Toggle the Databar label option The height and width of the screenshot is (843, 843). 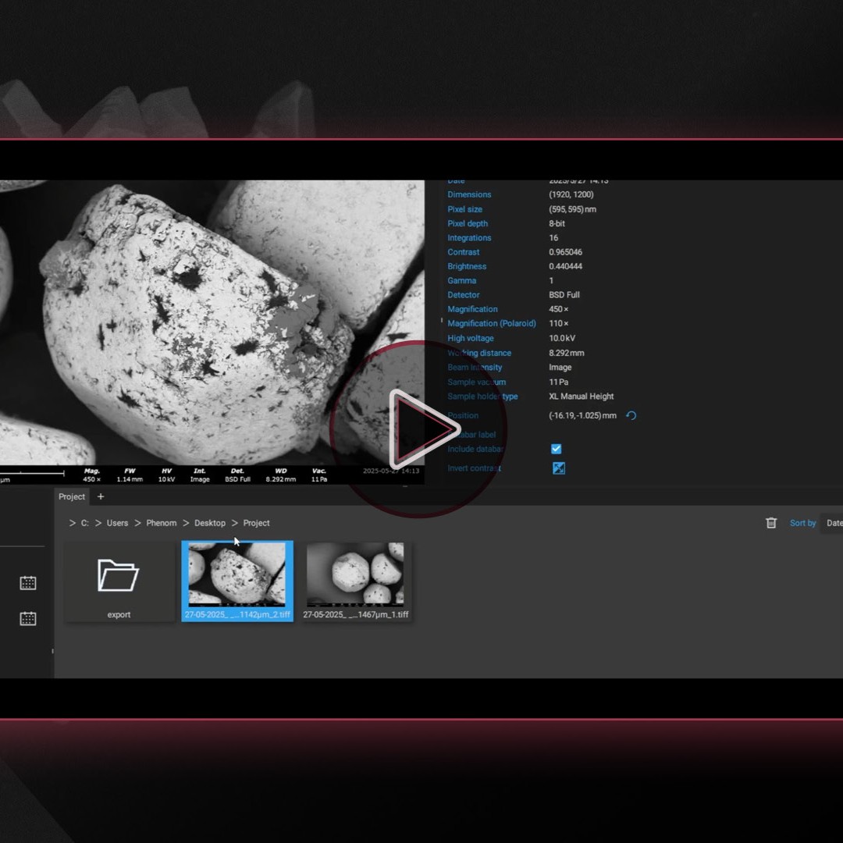coord(473,434)
